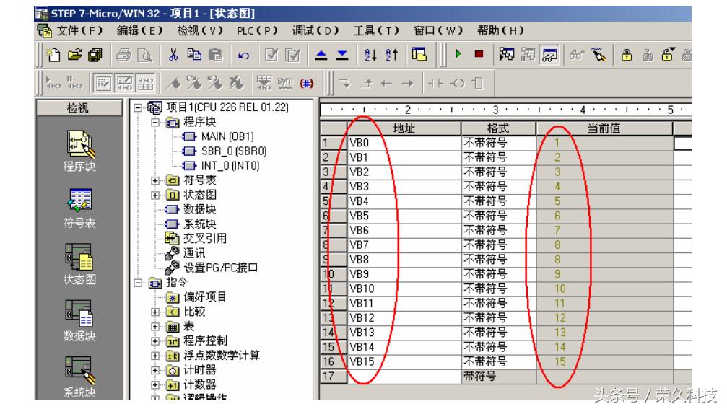Expand the 符号表 tree node

pos(155,180)
